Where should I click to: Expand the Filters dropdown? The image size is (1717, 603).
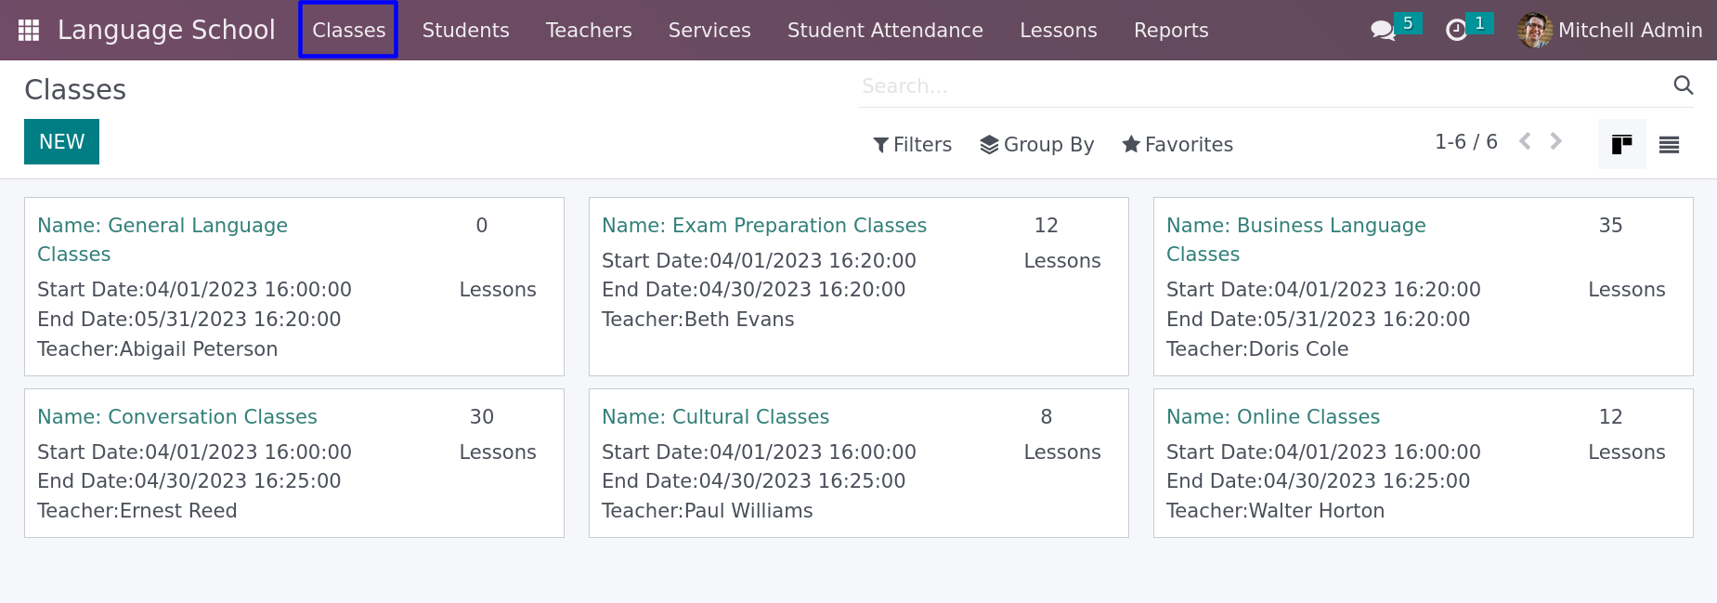(912, 144)
